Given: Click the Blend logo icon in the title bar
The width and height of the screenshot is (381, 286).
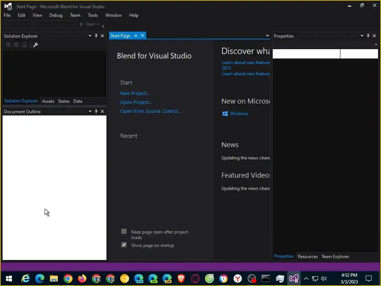Looking at the screenshot, I should point(8,7).
